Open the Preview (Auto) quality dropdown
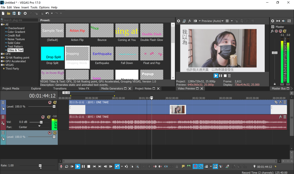This screenshot has height=174, width=294. [212, 21]
